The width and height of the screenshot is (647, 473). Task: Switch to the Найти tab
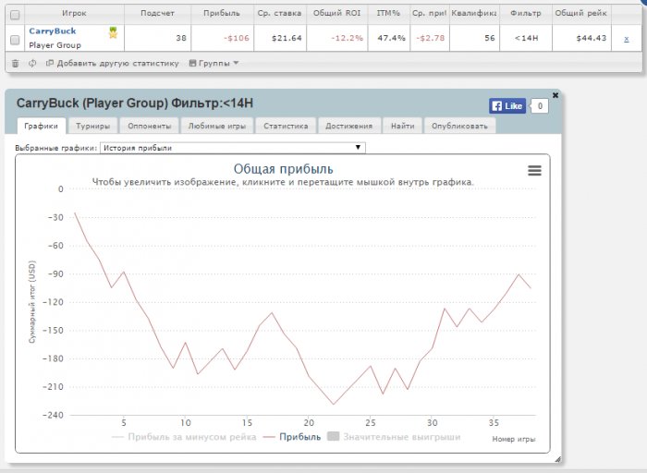point(403,126)
